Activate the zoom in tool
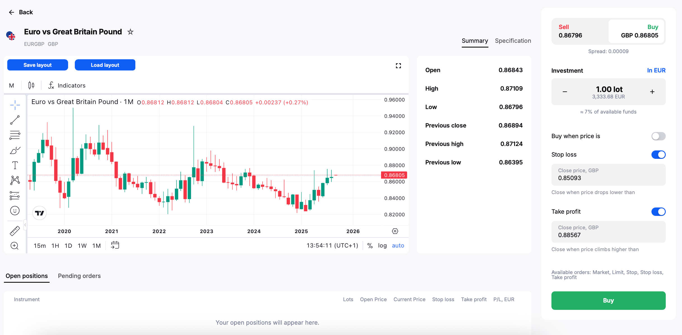682x335 pixels. pos(15,246)
